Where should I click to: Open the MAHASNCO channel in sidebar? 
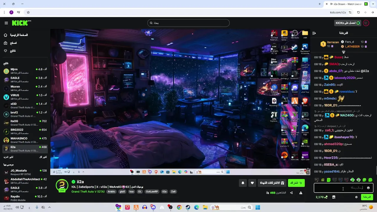[25, 140]
